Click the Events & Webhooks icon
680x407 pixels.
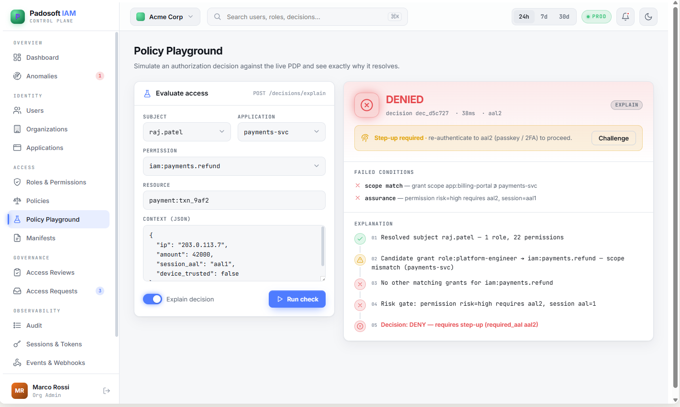(17, 363)
